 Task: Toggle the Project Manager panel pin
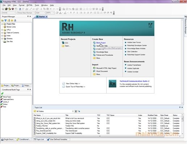pyautogui.click(x=28, y=16)
